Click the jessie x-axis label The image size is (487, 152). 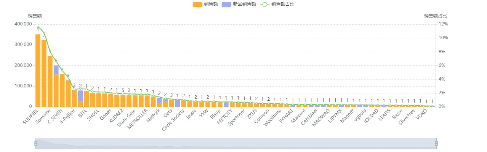191,114
